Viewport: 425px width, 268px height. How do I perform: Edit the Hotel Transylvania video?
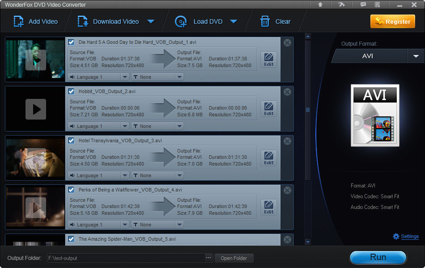268,158
